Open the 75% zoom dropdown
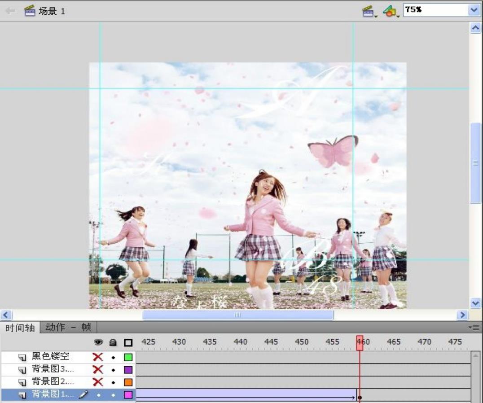Image resolution: width=483 pixels, height=403 pixels. [474, 10]
